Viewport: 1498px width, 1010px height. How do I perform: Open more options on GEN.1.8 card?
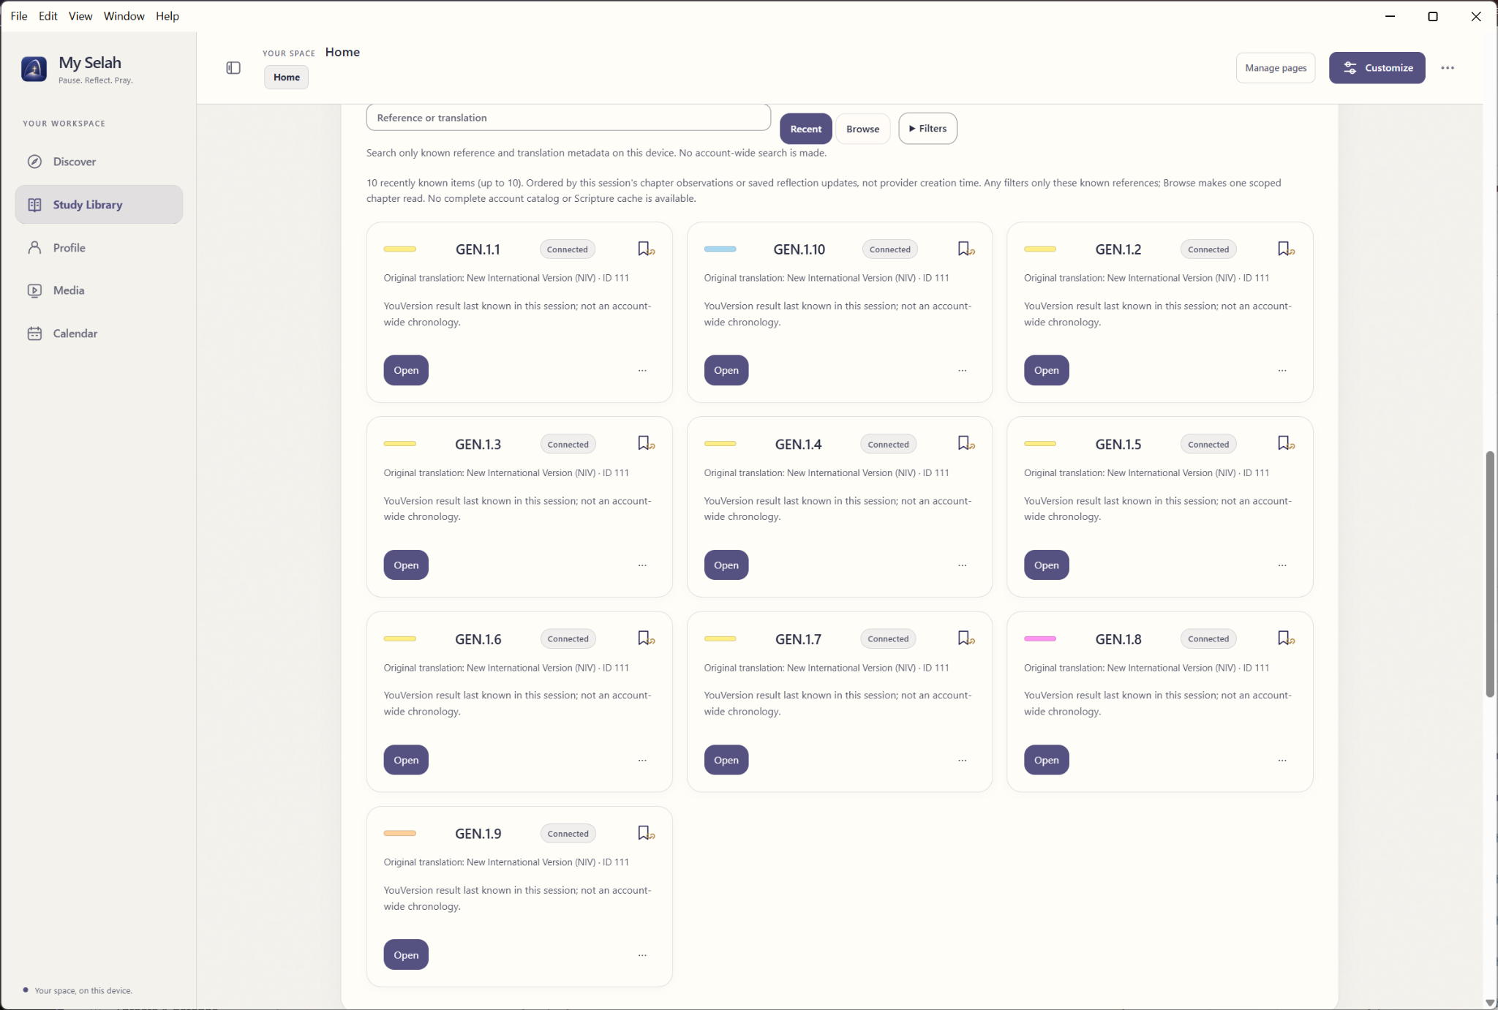[x=1281, y=761]
